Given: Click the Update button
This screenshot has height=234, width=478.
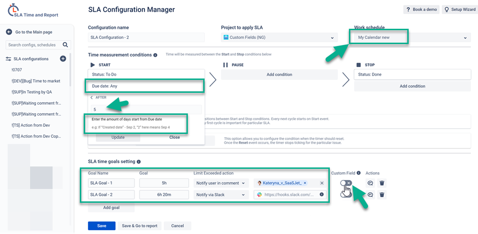Looking at the screenshot, I should coord(118,137).
